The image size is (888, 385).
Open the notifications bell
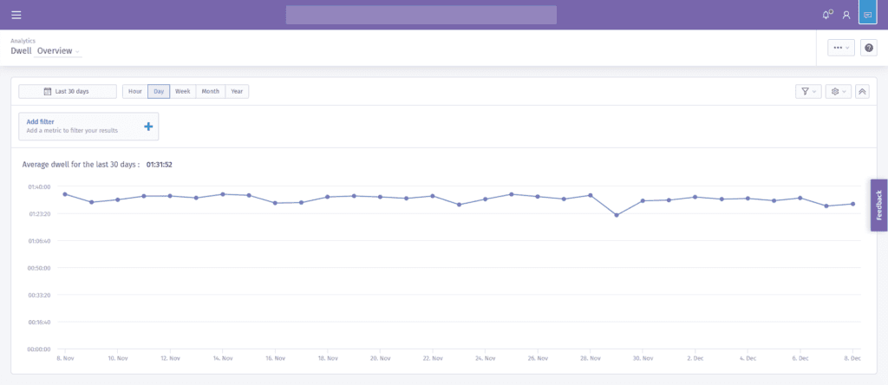(827, 15)
